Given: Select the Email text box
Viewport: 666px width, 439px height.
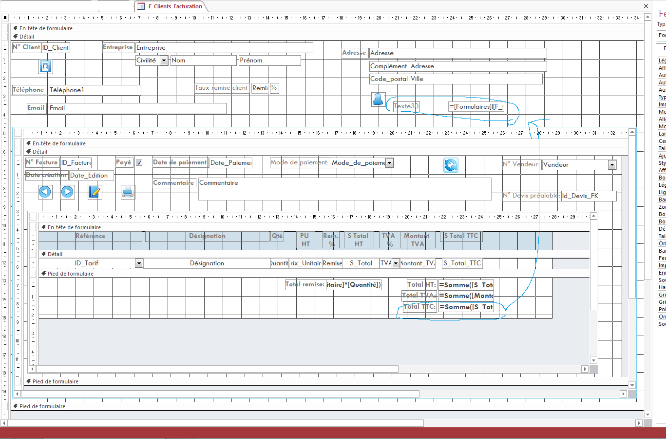Looking at the screenshot, I should [137, 108].
